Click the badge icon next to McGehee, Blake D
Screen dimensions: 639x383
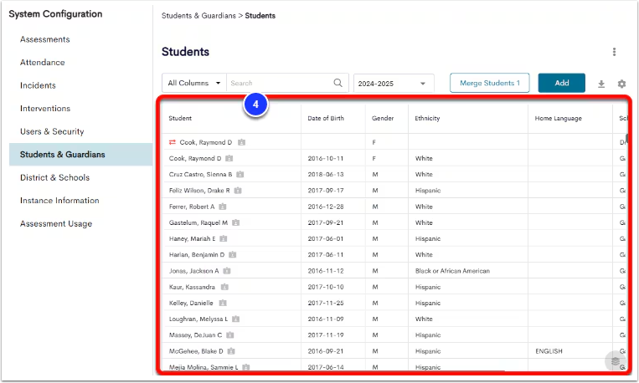(x=231, y=351)
